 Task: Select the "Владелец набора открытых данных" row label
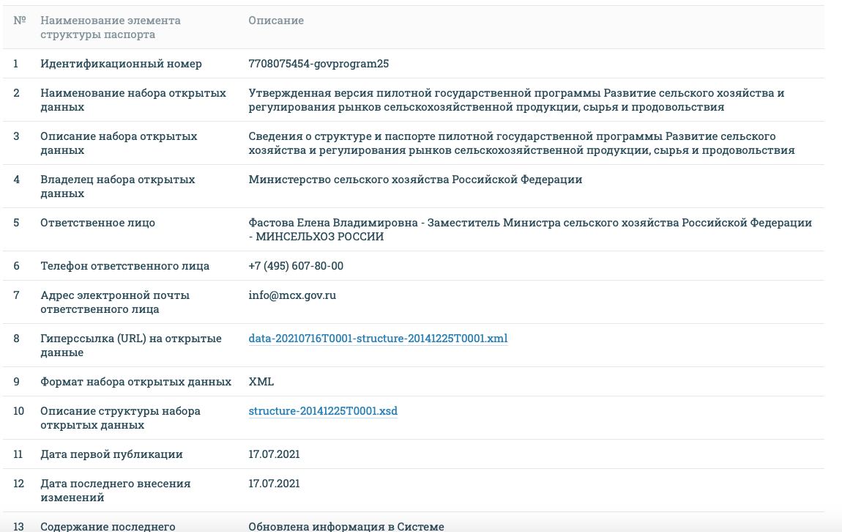point(117,186)
